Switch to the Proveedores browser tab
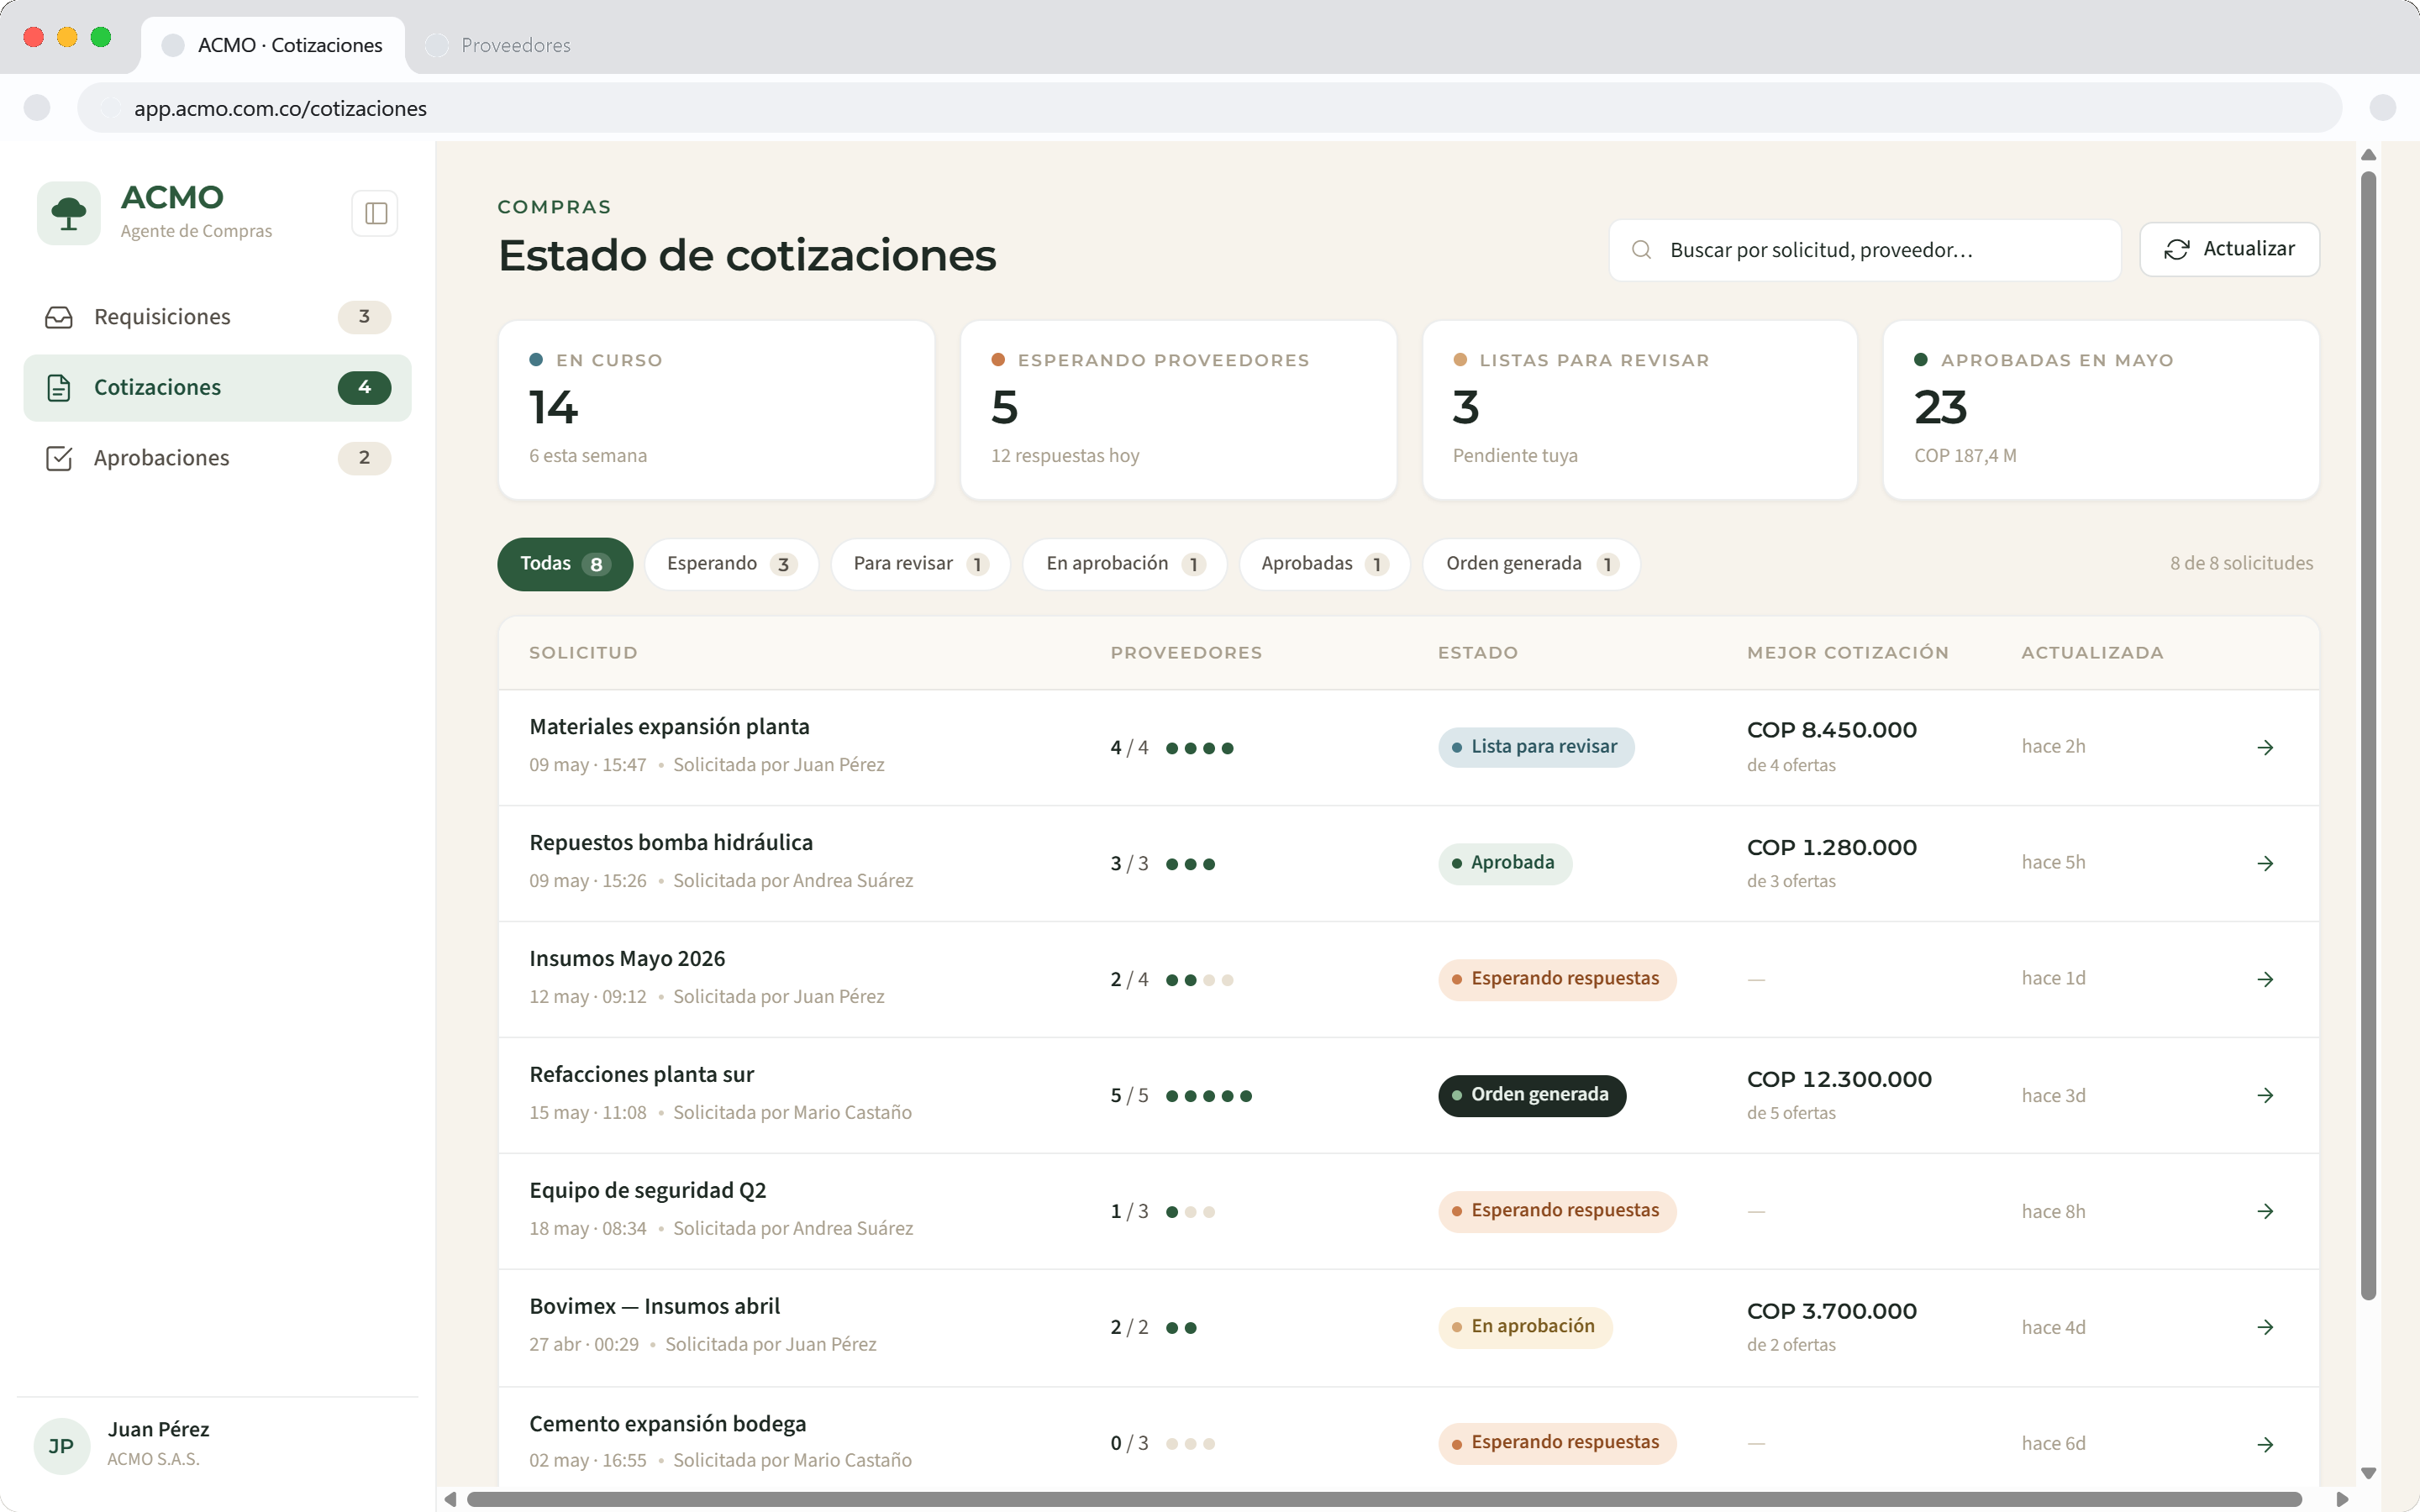This screenshot has height=1512, width=2420. [500, 45]
